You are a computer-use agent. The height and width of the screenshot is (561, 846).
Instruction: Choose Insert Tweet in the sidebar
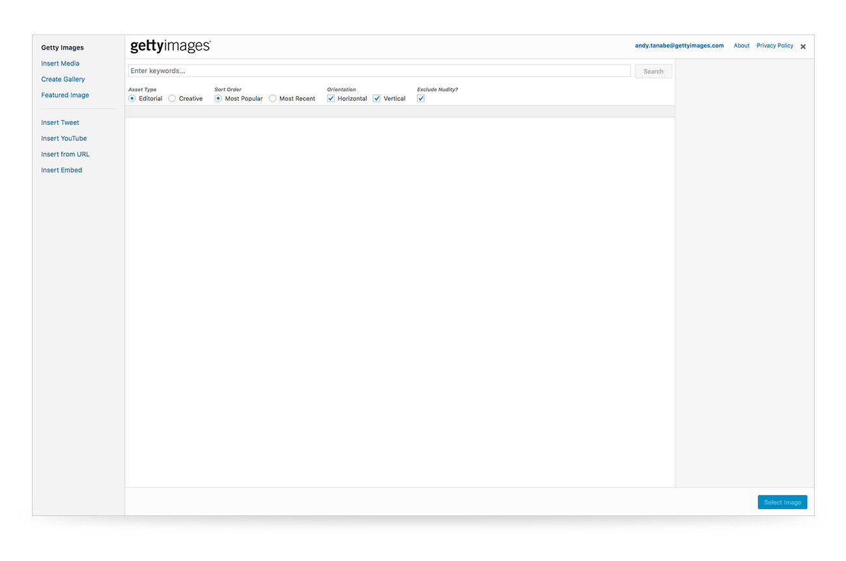pos(61,122)
